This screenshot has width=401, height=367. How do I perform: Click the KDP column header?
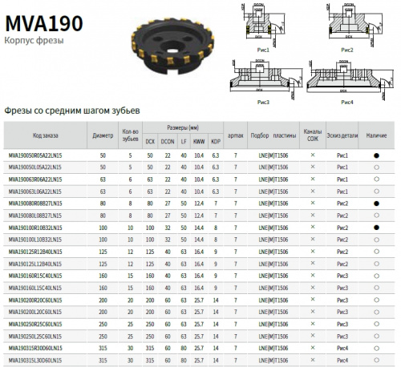pyautogui.click(x=216, y=141)
